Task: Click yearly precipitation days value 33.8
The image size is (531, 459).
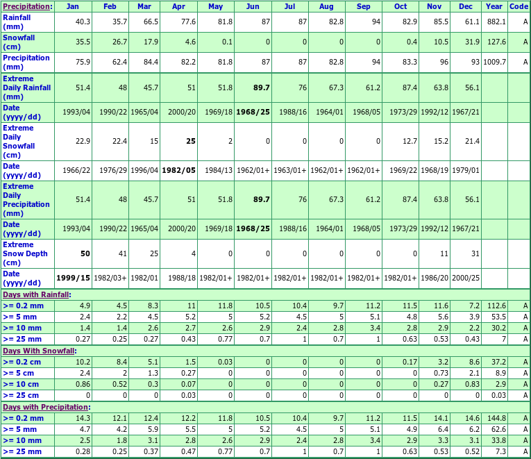Action: pos(498,441)
